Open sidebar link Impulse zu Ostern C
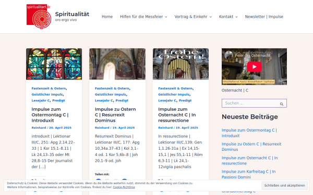 pos(251,147)
